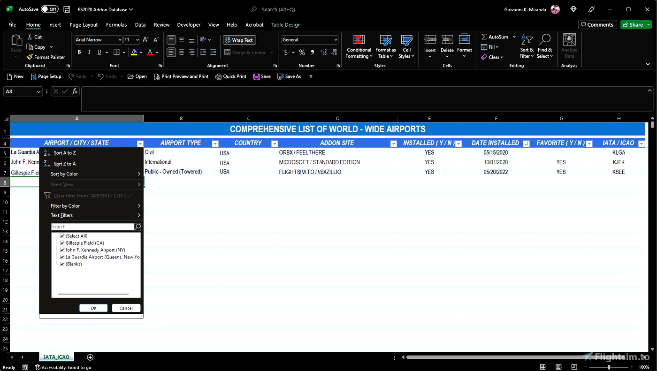
Task: Open Format as Table gallery
Action: click(x=386, y=46)
